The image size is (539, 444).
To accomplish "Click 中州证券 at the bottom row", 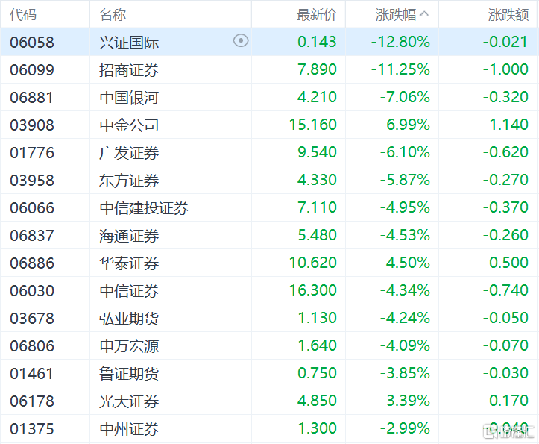I will [x=129, y=429].
